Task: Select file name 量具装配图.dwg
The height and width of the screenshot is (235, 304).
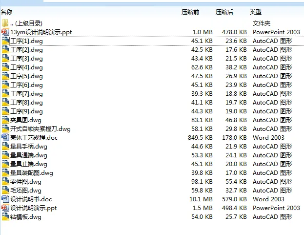Action: 31,173
